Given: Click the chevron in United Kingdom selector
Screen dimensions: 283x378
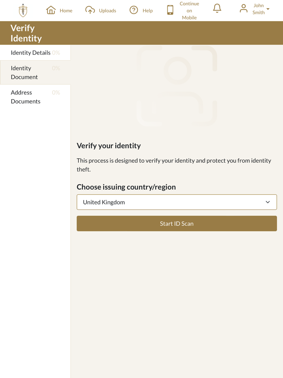Looking at the screenshot, I should [x=268, y=202].
